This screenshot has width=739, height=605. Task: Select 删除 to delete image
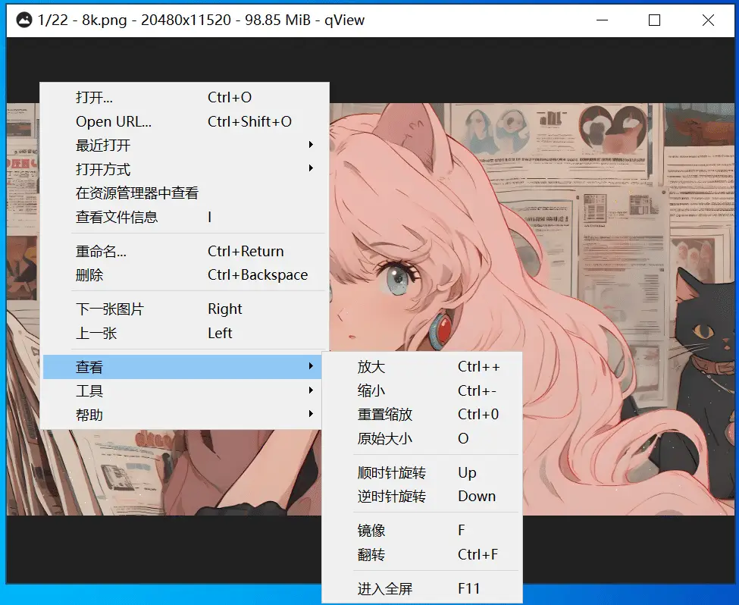[x=89, y=275]
